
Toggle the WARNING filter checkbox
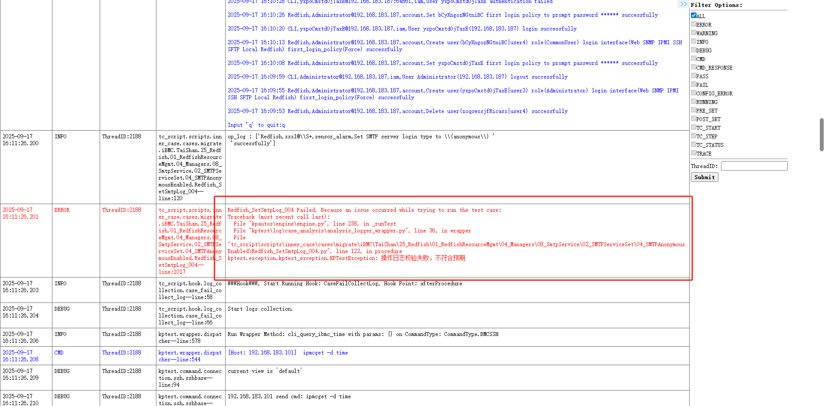click(694, 33)
